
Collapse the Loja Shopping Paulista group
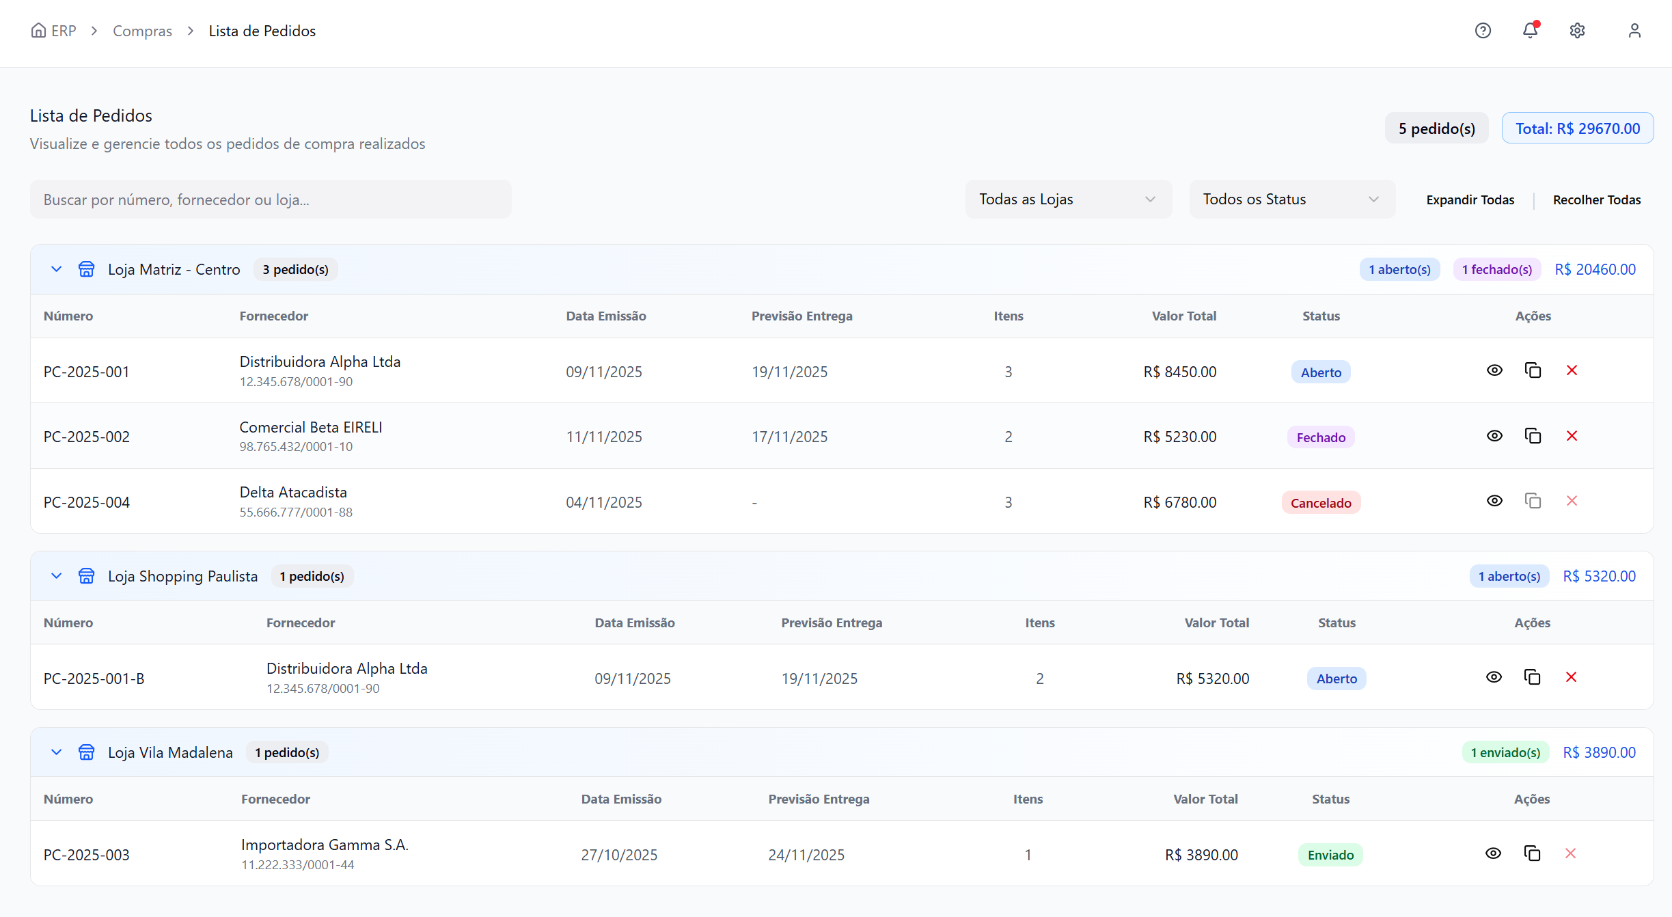[57, 576]
